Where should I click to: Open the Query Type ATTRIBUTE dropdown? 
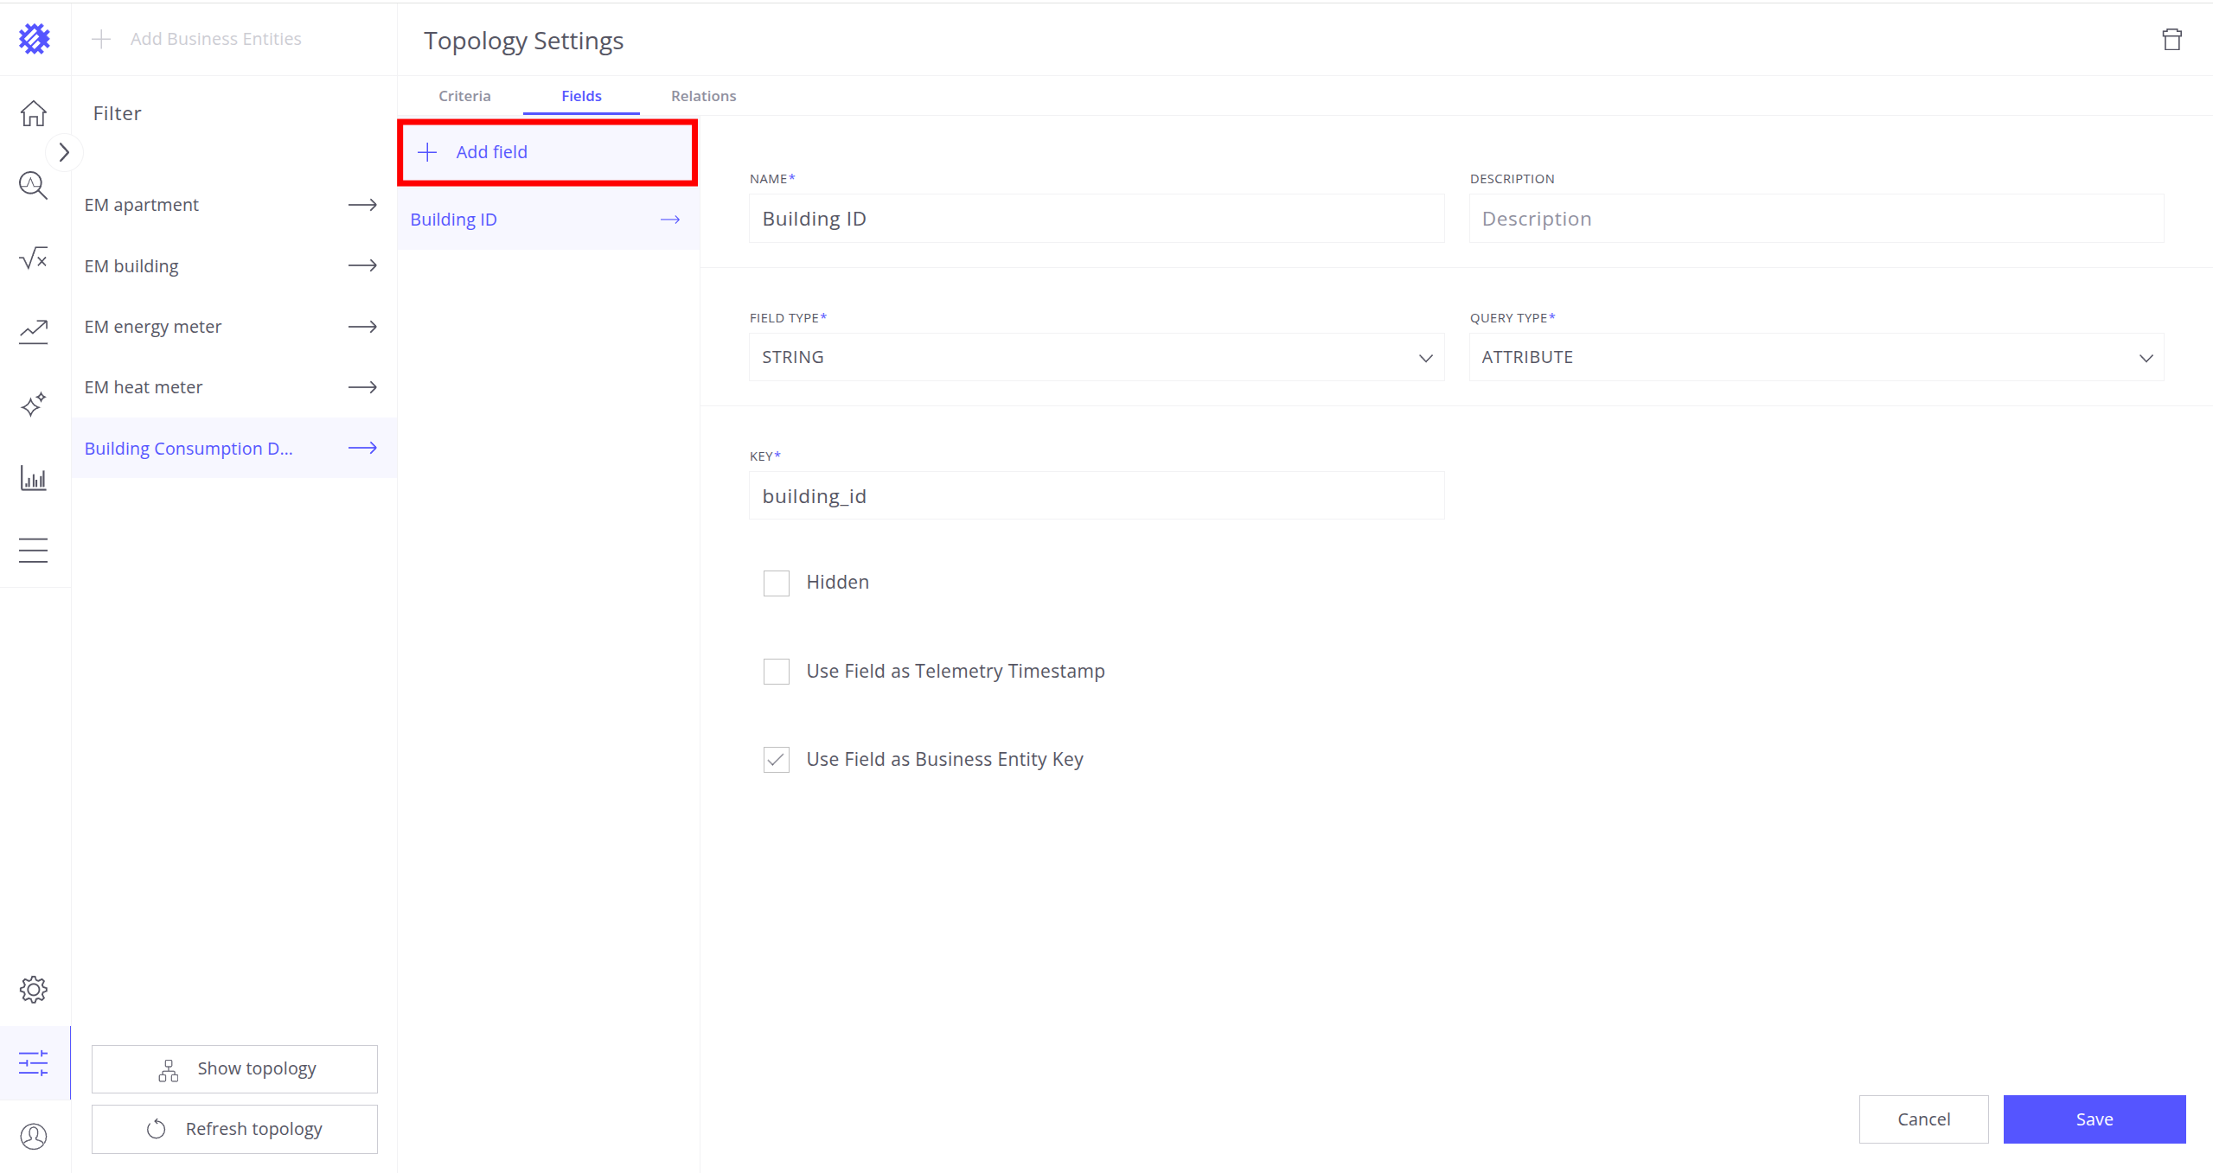click(x=1815, y=357)
